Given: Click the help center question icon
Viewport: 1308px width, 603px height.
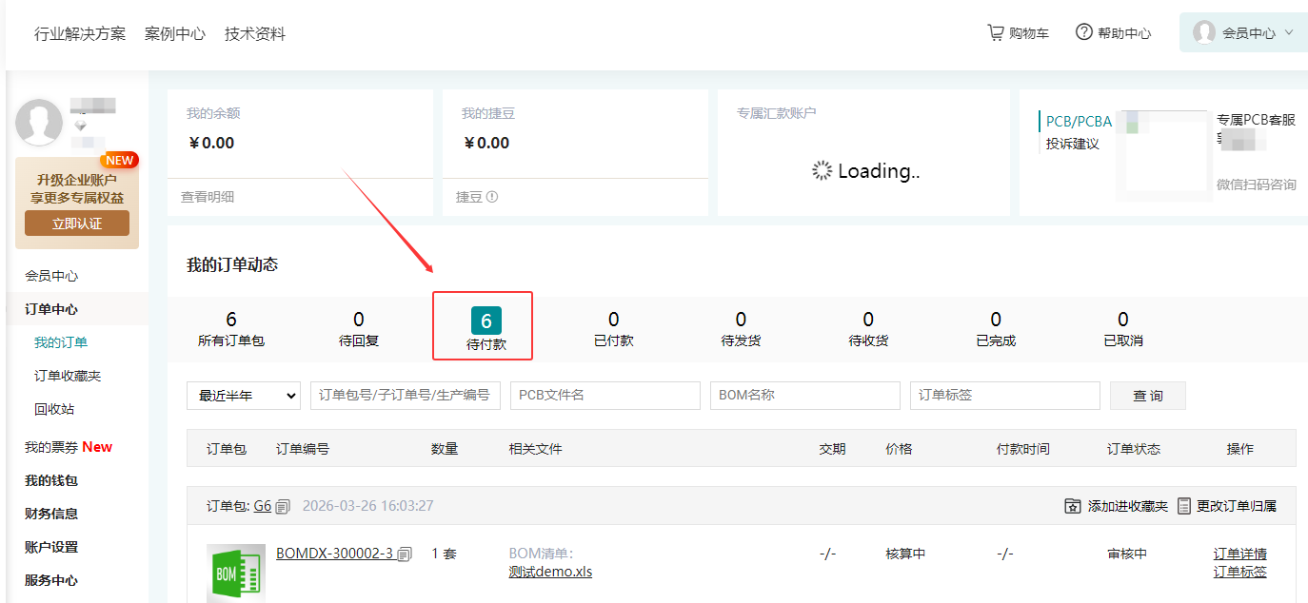Looking at the screenshot, I should click(1083, 32).
